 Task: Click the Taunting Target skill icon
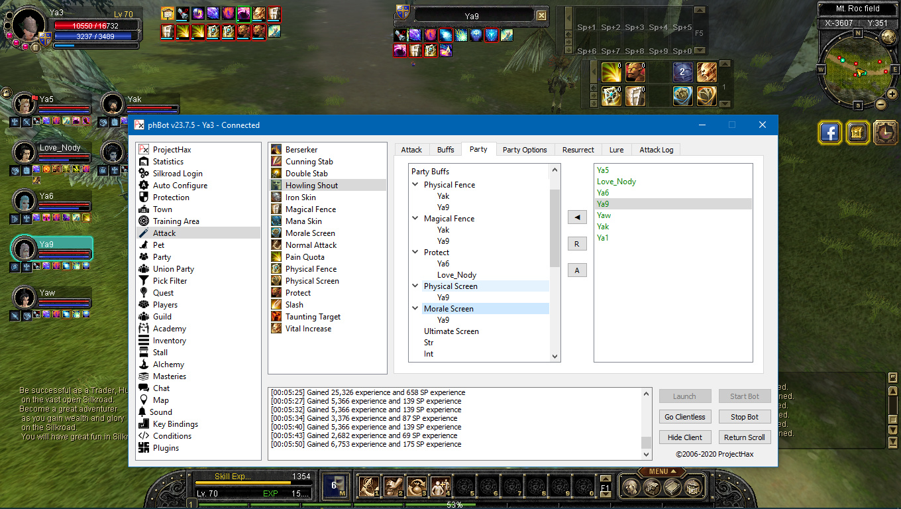pyautogui.click(x=276, y=317)
